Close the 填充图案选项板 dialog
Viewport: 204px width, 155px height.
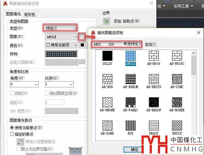coord(199,33)
